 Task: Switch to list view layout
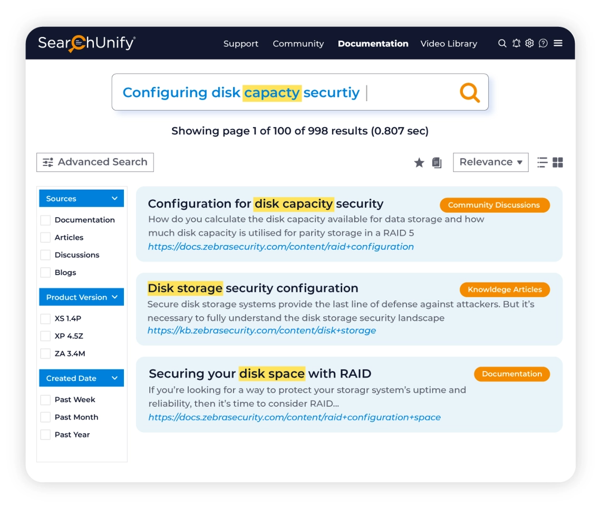(542, 162)
